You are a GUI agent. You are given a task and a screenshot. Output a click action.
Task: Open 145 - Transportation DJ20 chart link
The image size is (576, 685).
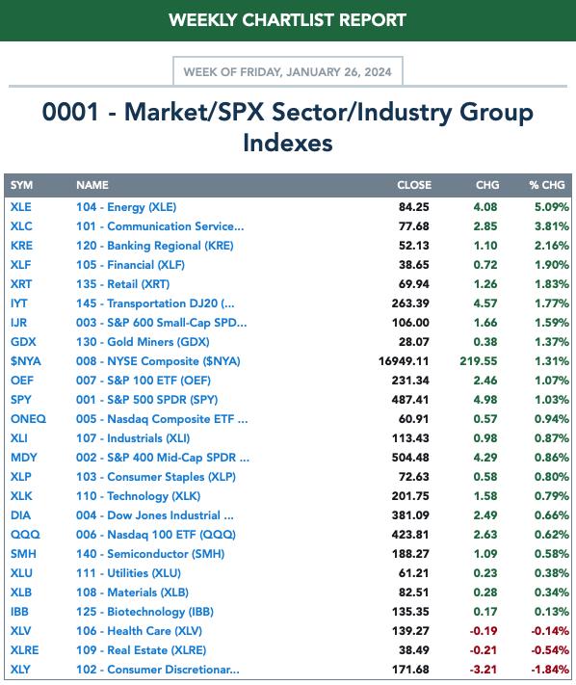155,303
